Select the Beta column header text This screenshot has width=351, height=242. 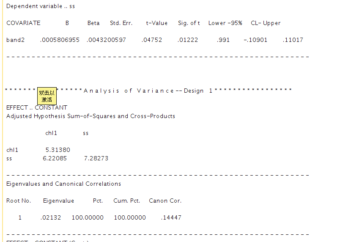coord(93,23)
